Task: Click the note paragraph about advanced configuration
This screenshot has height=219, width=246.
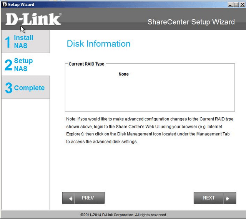Action: pos(150,130)
